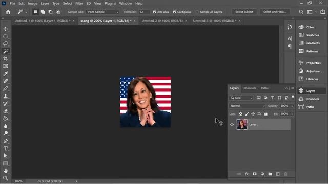Hide Layer 1 using eye icon
The height and width of the screenshot is (184, 328).
(232, 125)
